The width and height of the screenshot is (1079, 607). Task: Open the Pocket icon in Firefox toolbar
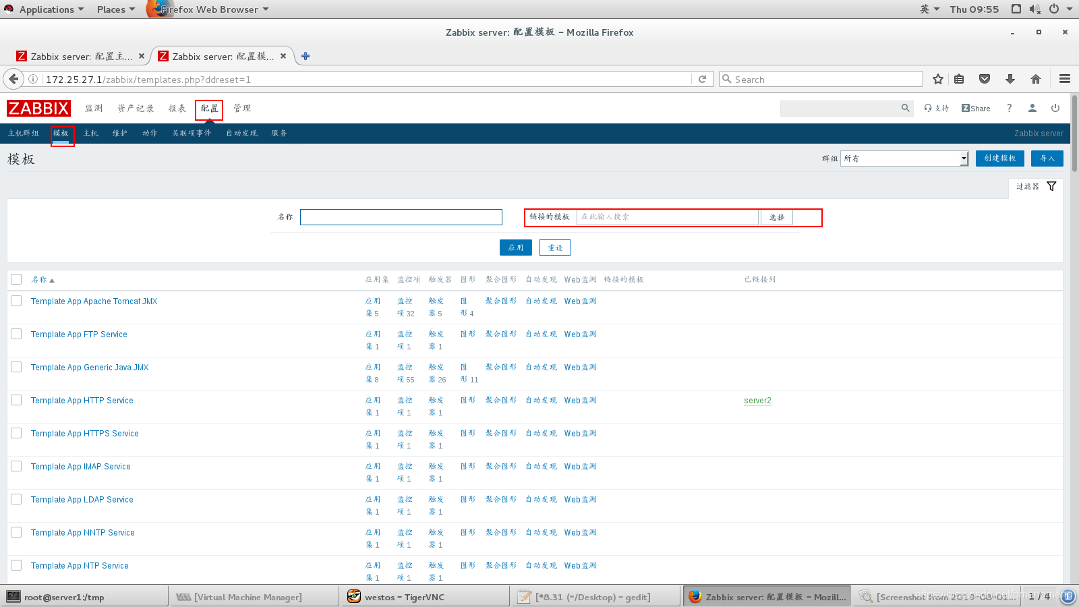point(985,79)
